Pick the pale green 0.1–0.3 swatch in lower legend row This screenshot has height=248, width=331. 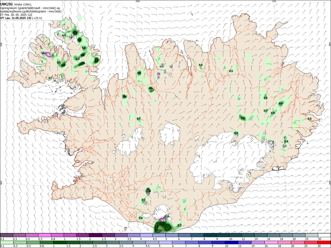coord(6,243)
